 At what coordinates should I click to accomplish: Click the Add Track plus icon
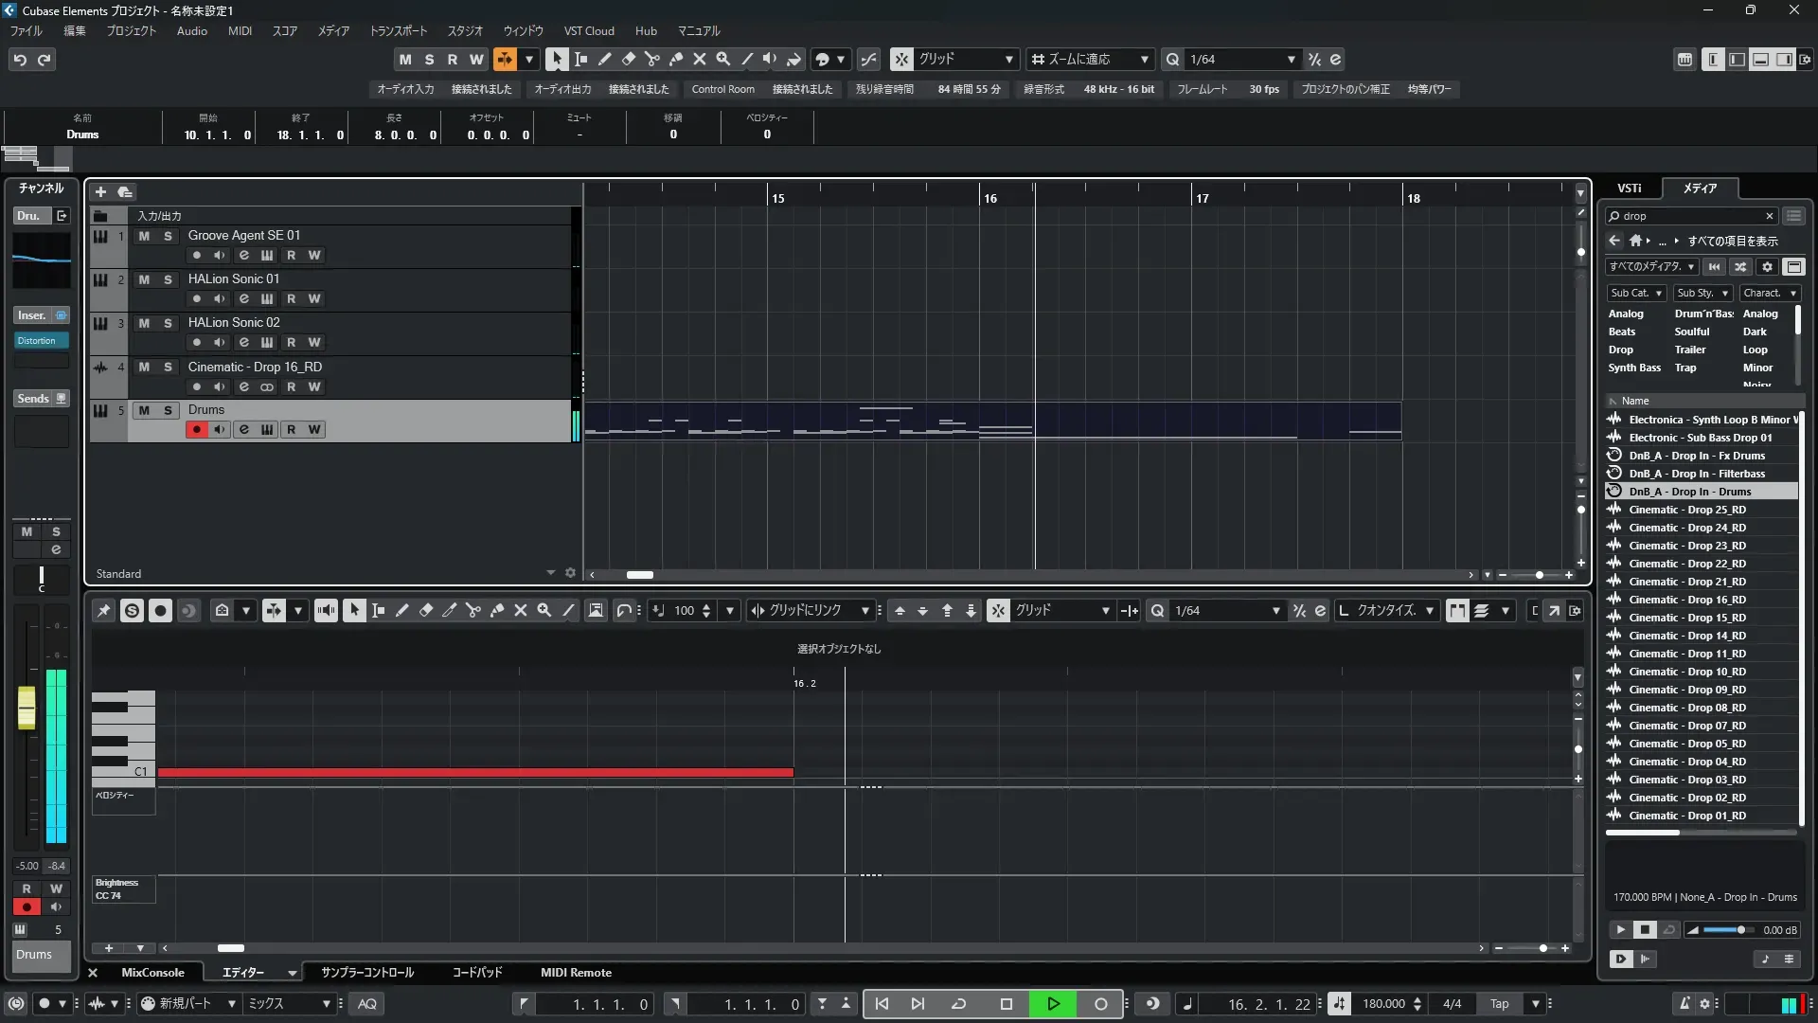click(100, 191)
